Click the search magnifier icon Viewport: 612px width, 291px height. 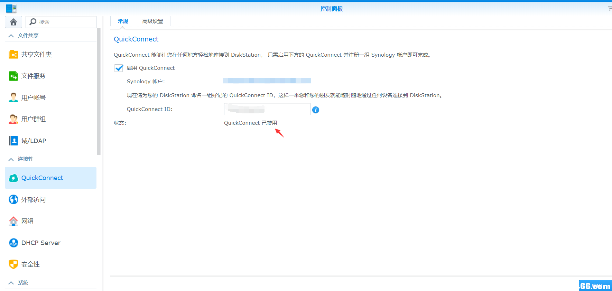point(33,22)
